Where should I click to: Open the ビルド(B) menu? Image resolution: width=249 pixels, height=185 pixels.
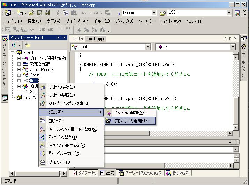[x=102, y=21]
